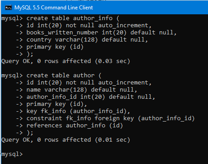The image size is (208, 164).
Task: Click the closing ');' after first primary key
Action: 30,54
